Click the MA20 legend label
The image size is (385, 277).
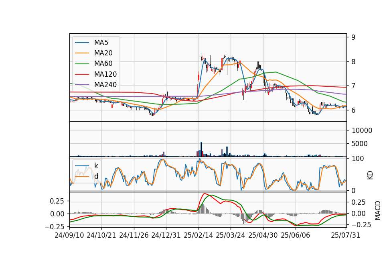(103, 53)
